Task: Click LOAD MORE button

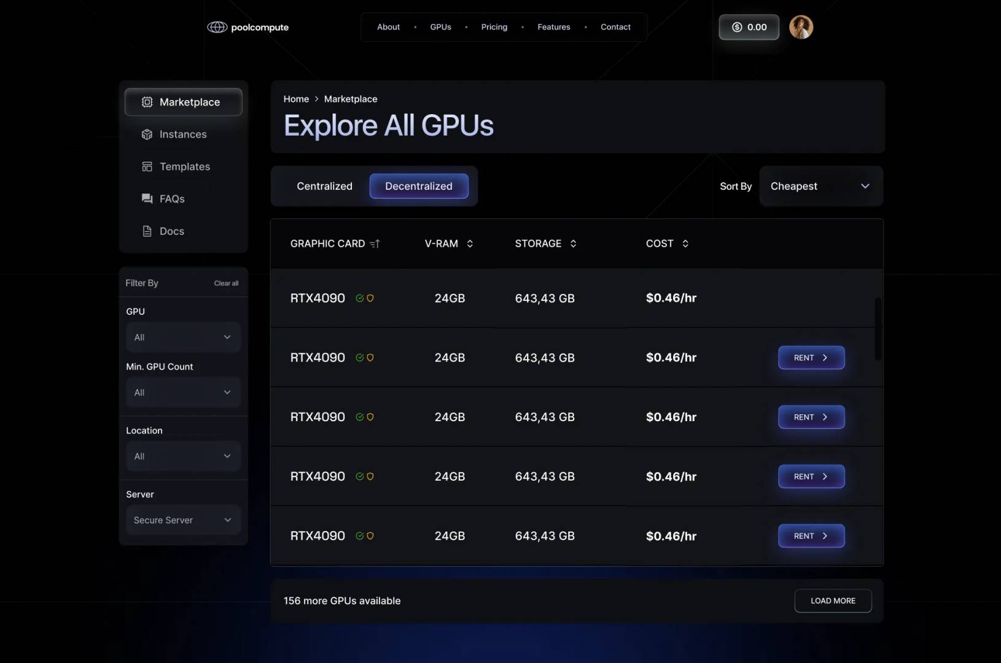Action: click(833, 600)
